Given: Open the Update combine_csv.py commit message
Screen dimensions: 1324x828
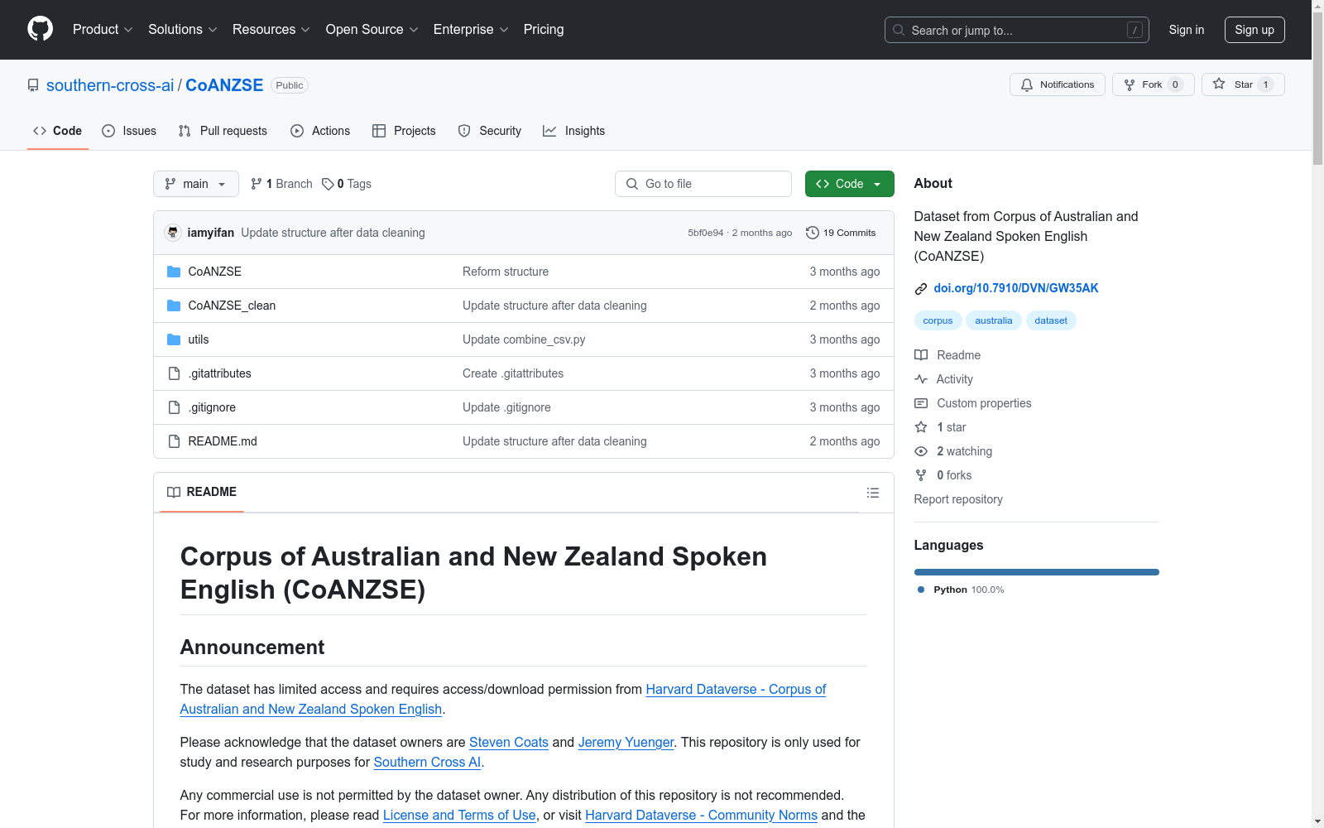Looking at the screenshot, I should (x=524, y=339).
